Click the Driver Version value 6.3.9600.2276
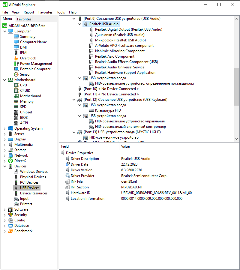 click(131, 170)
